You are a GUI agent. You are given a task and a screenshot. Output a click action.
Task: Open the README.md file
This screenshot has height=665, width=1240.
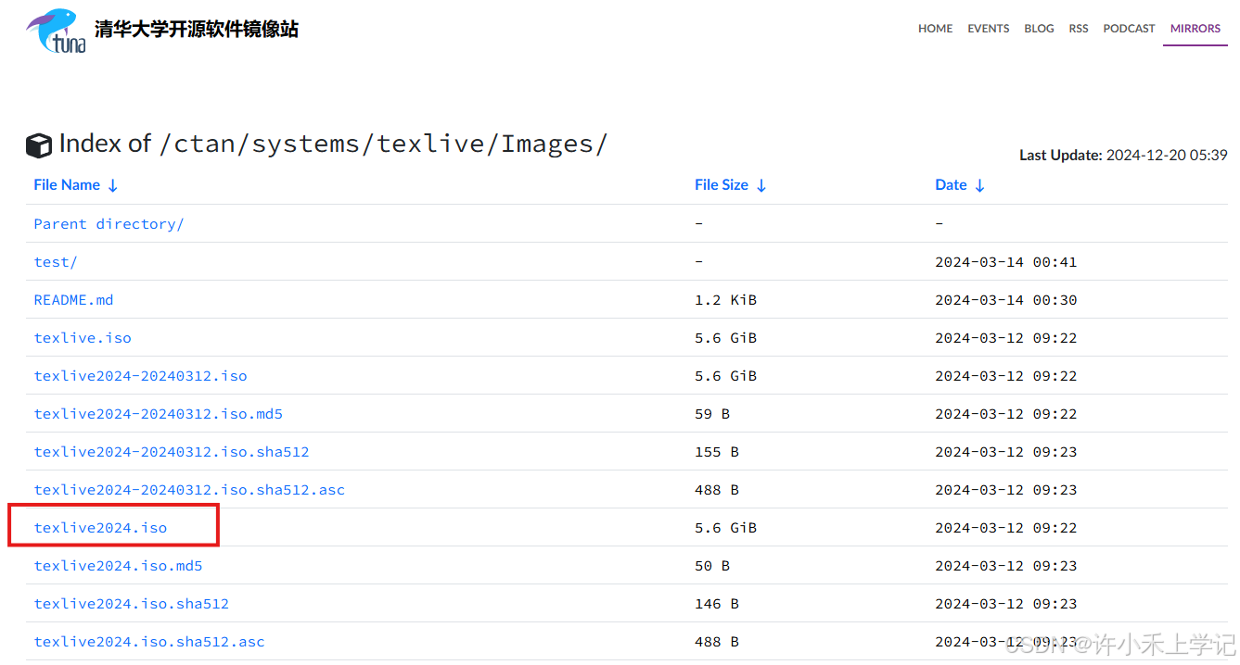point(73,300)
